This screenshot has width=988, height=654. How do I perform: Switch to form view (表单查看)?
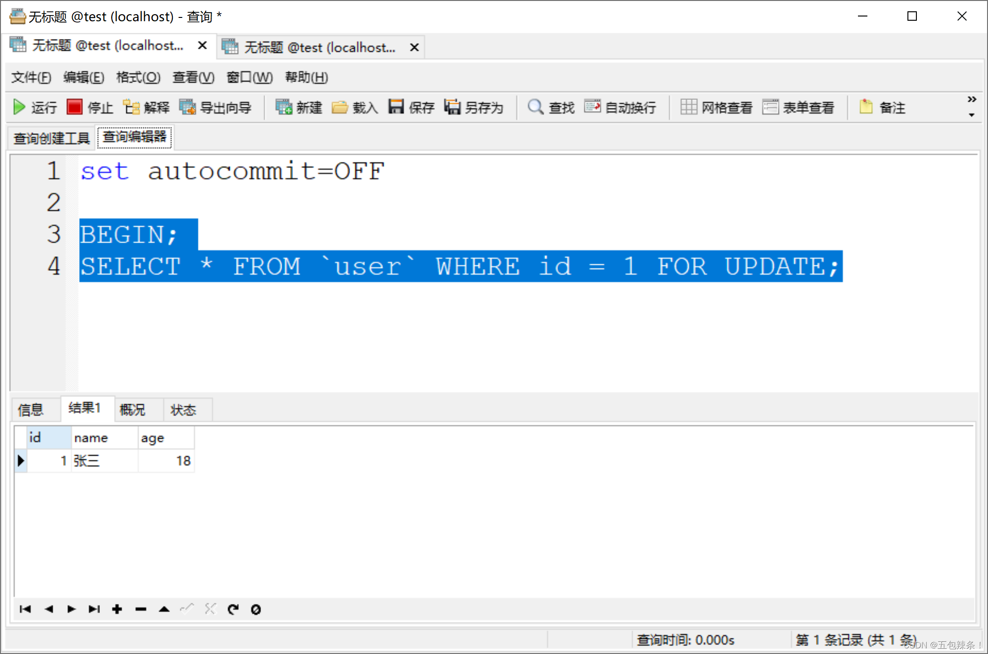coord(798,107)
